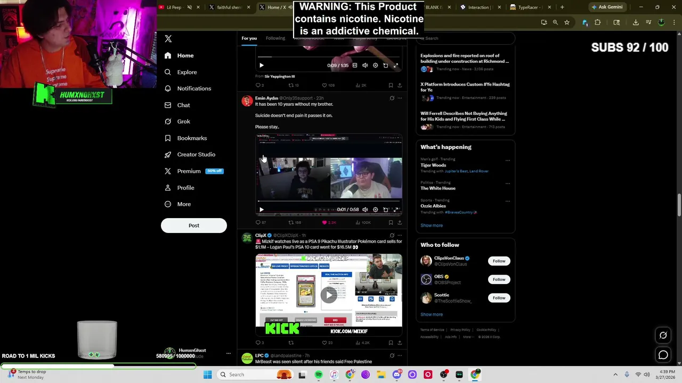Follow OBS account
The height and width of the screenshot is (383, 682).
pyautogui.click(x=499, y=279)
